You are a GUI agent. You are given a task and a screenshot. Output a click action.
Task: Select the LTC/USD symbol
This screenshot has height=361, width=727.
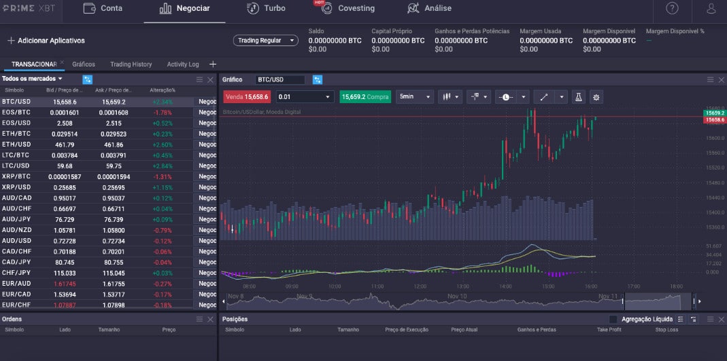point(16,166)
